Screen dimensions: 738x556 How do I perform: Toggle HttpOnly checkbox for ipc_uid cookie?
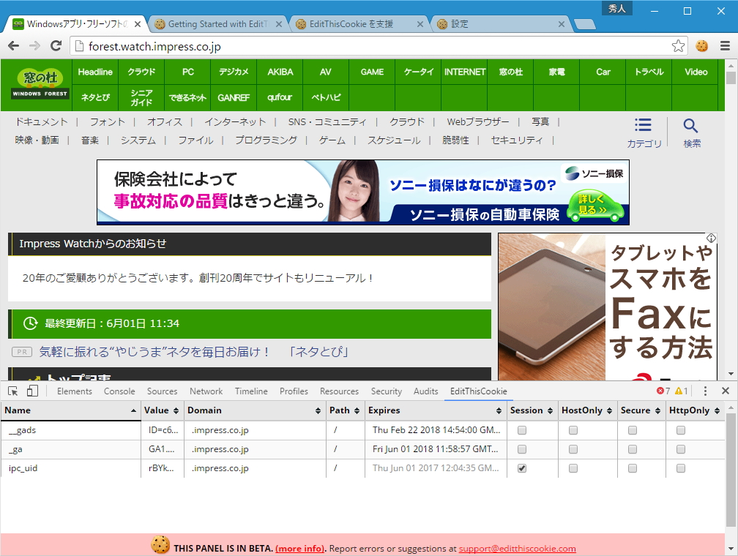click(x=681, y=468)
